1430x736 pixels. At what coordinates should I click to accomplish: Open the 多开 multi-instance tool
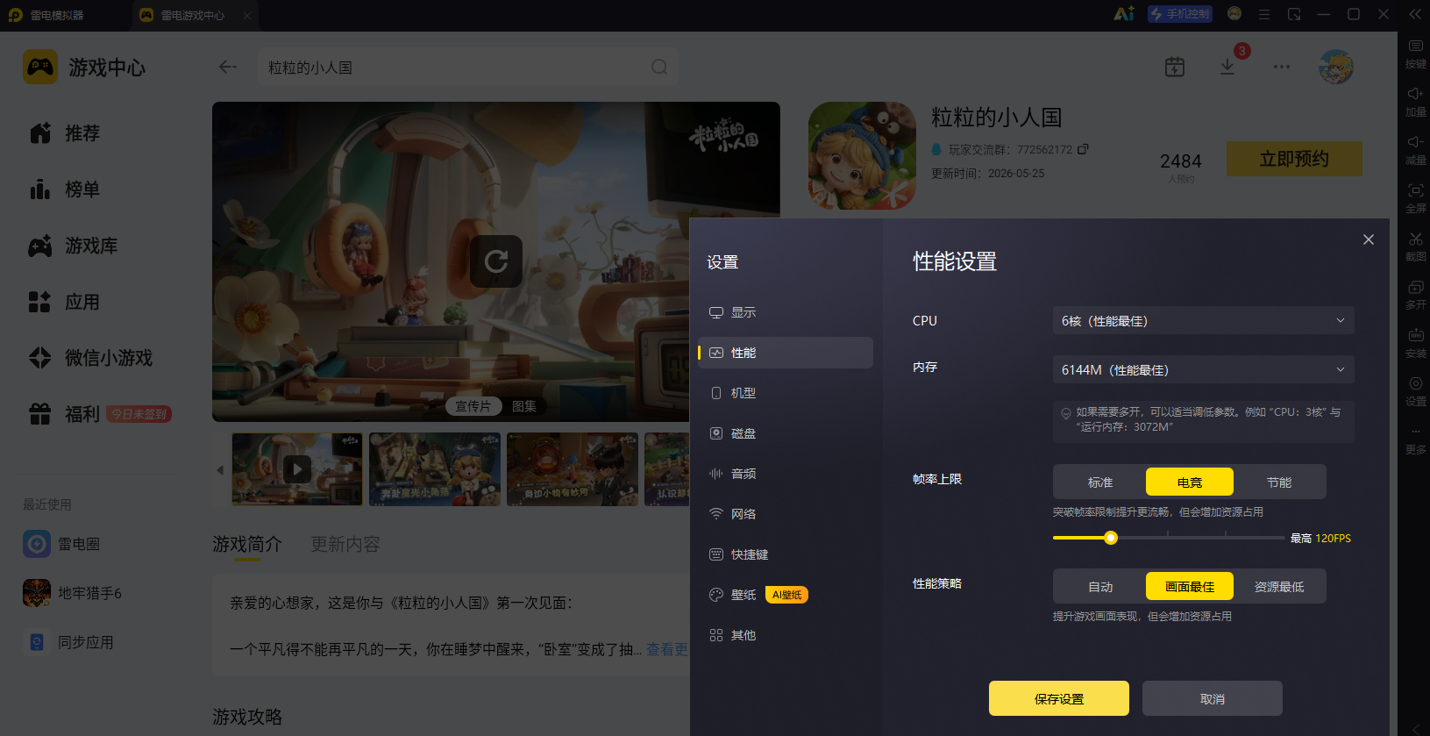[1415, 294]
